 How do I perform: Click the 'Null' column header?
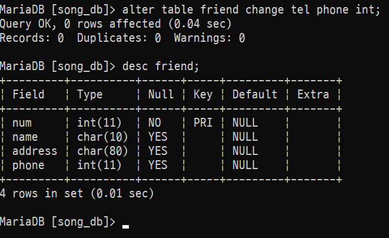(x=161, y=95)
